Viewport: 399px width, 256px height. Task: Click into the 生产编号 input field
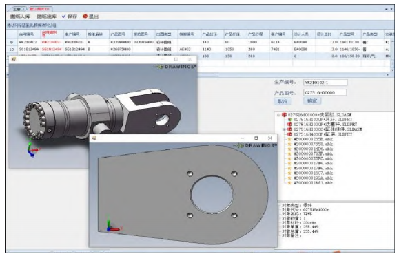click(x=325, y=83)
